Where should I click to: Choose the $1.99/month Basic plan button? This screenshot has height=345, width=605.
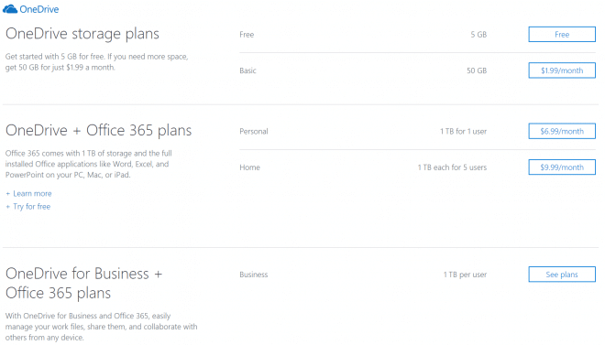click(x=562, y=70)
